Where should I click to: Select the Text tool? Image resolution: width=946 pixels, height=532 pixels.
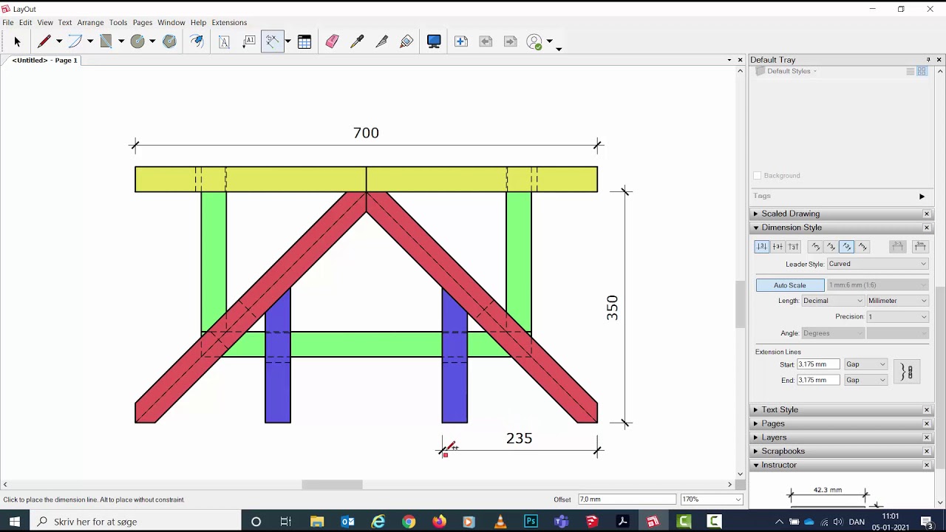point(224,42)
